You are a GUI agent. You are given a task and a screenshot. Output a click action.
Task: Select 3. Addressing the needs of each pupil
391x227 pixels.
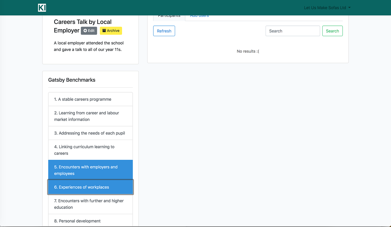90,133
